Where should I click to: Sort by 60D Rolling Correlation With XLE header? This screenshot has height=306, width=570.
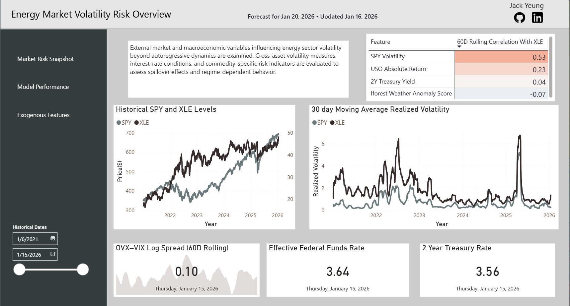tap(500, 42)
